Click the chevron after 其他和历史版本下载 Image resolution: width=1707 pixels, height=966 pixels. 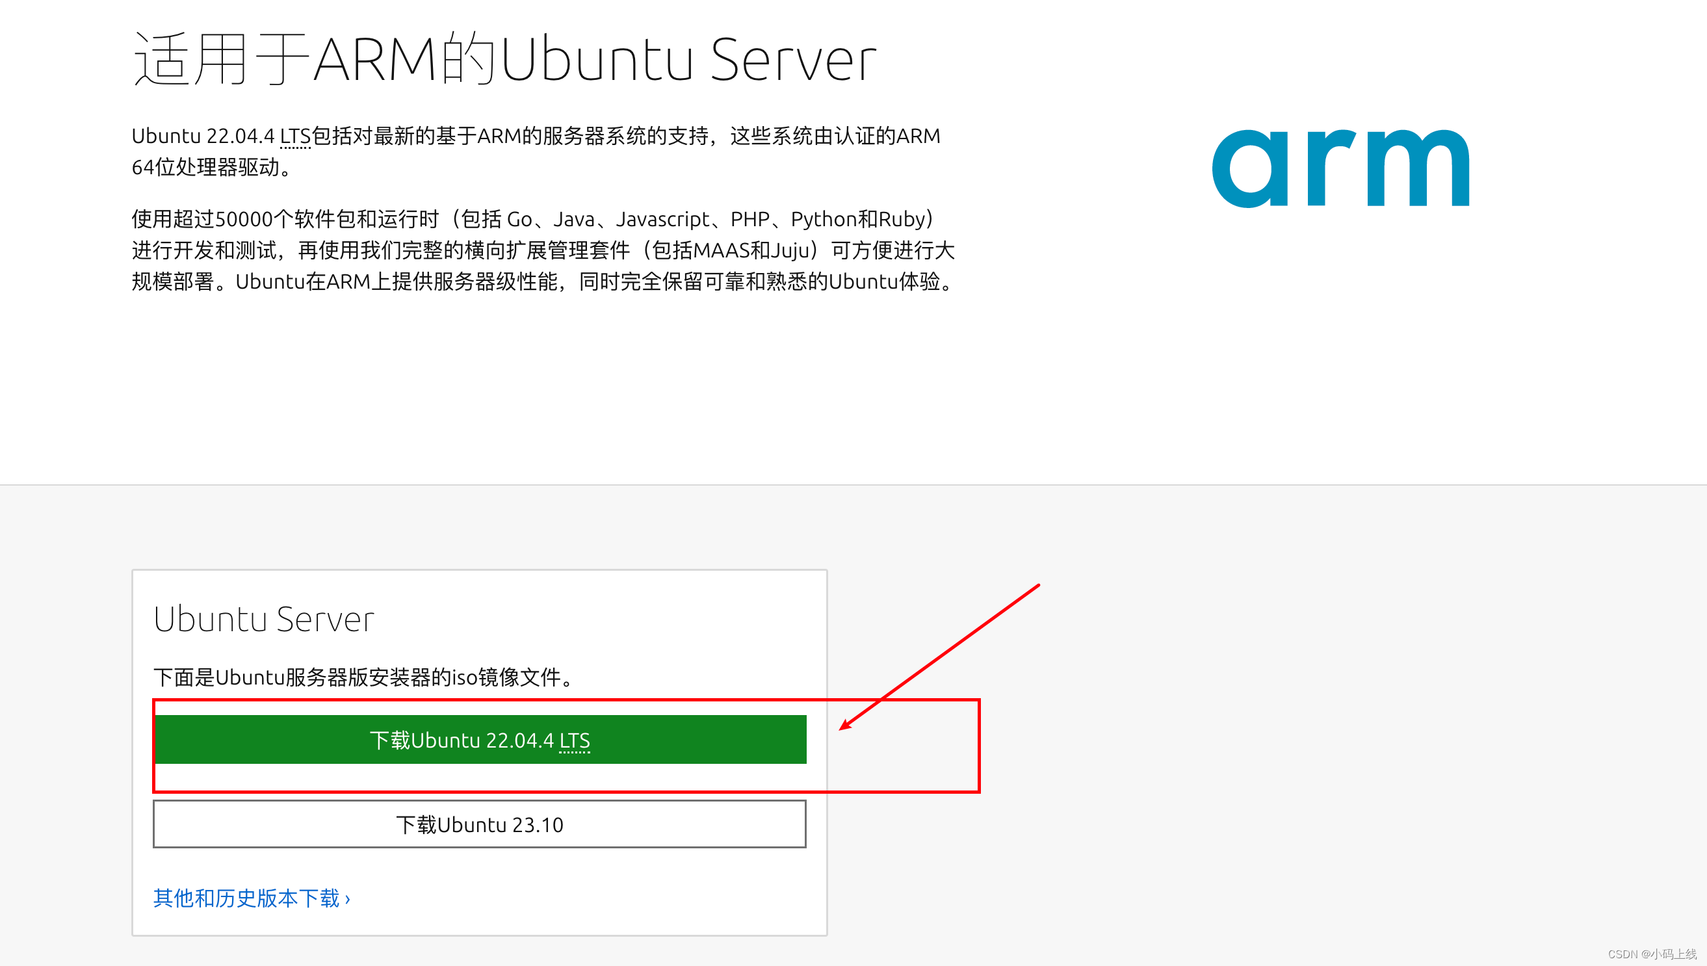348,899
